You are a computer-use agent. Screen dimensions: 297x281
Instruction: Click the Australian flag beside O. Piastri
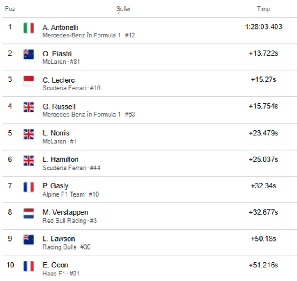click(28, 54)
